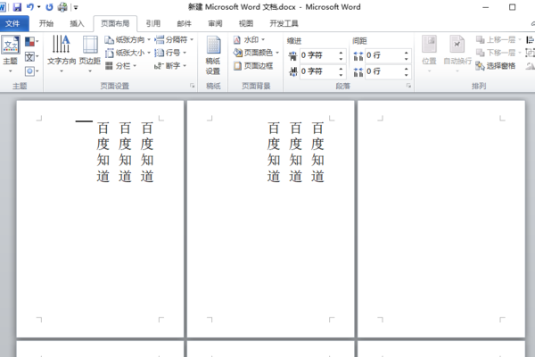The width and height of the screenshot is (535, 357).
Task: Click the Undo icon in quick access toolbar
Action: [30, 7]
